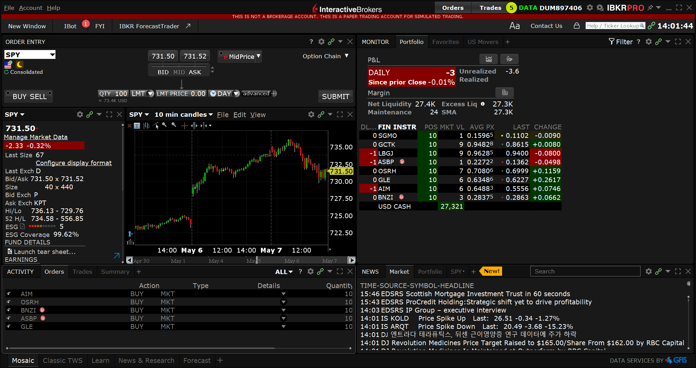
Task: Open chart panel gear settings
Action: (311, 114)
